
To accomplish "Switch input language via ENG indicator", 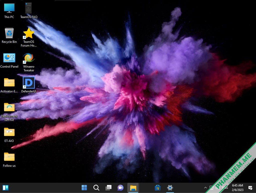I will [x=225, y=188].
